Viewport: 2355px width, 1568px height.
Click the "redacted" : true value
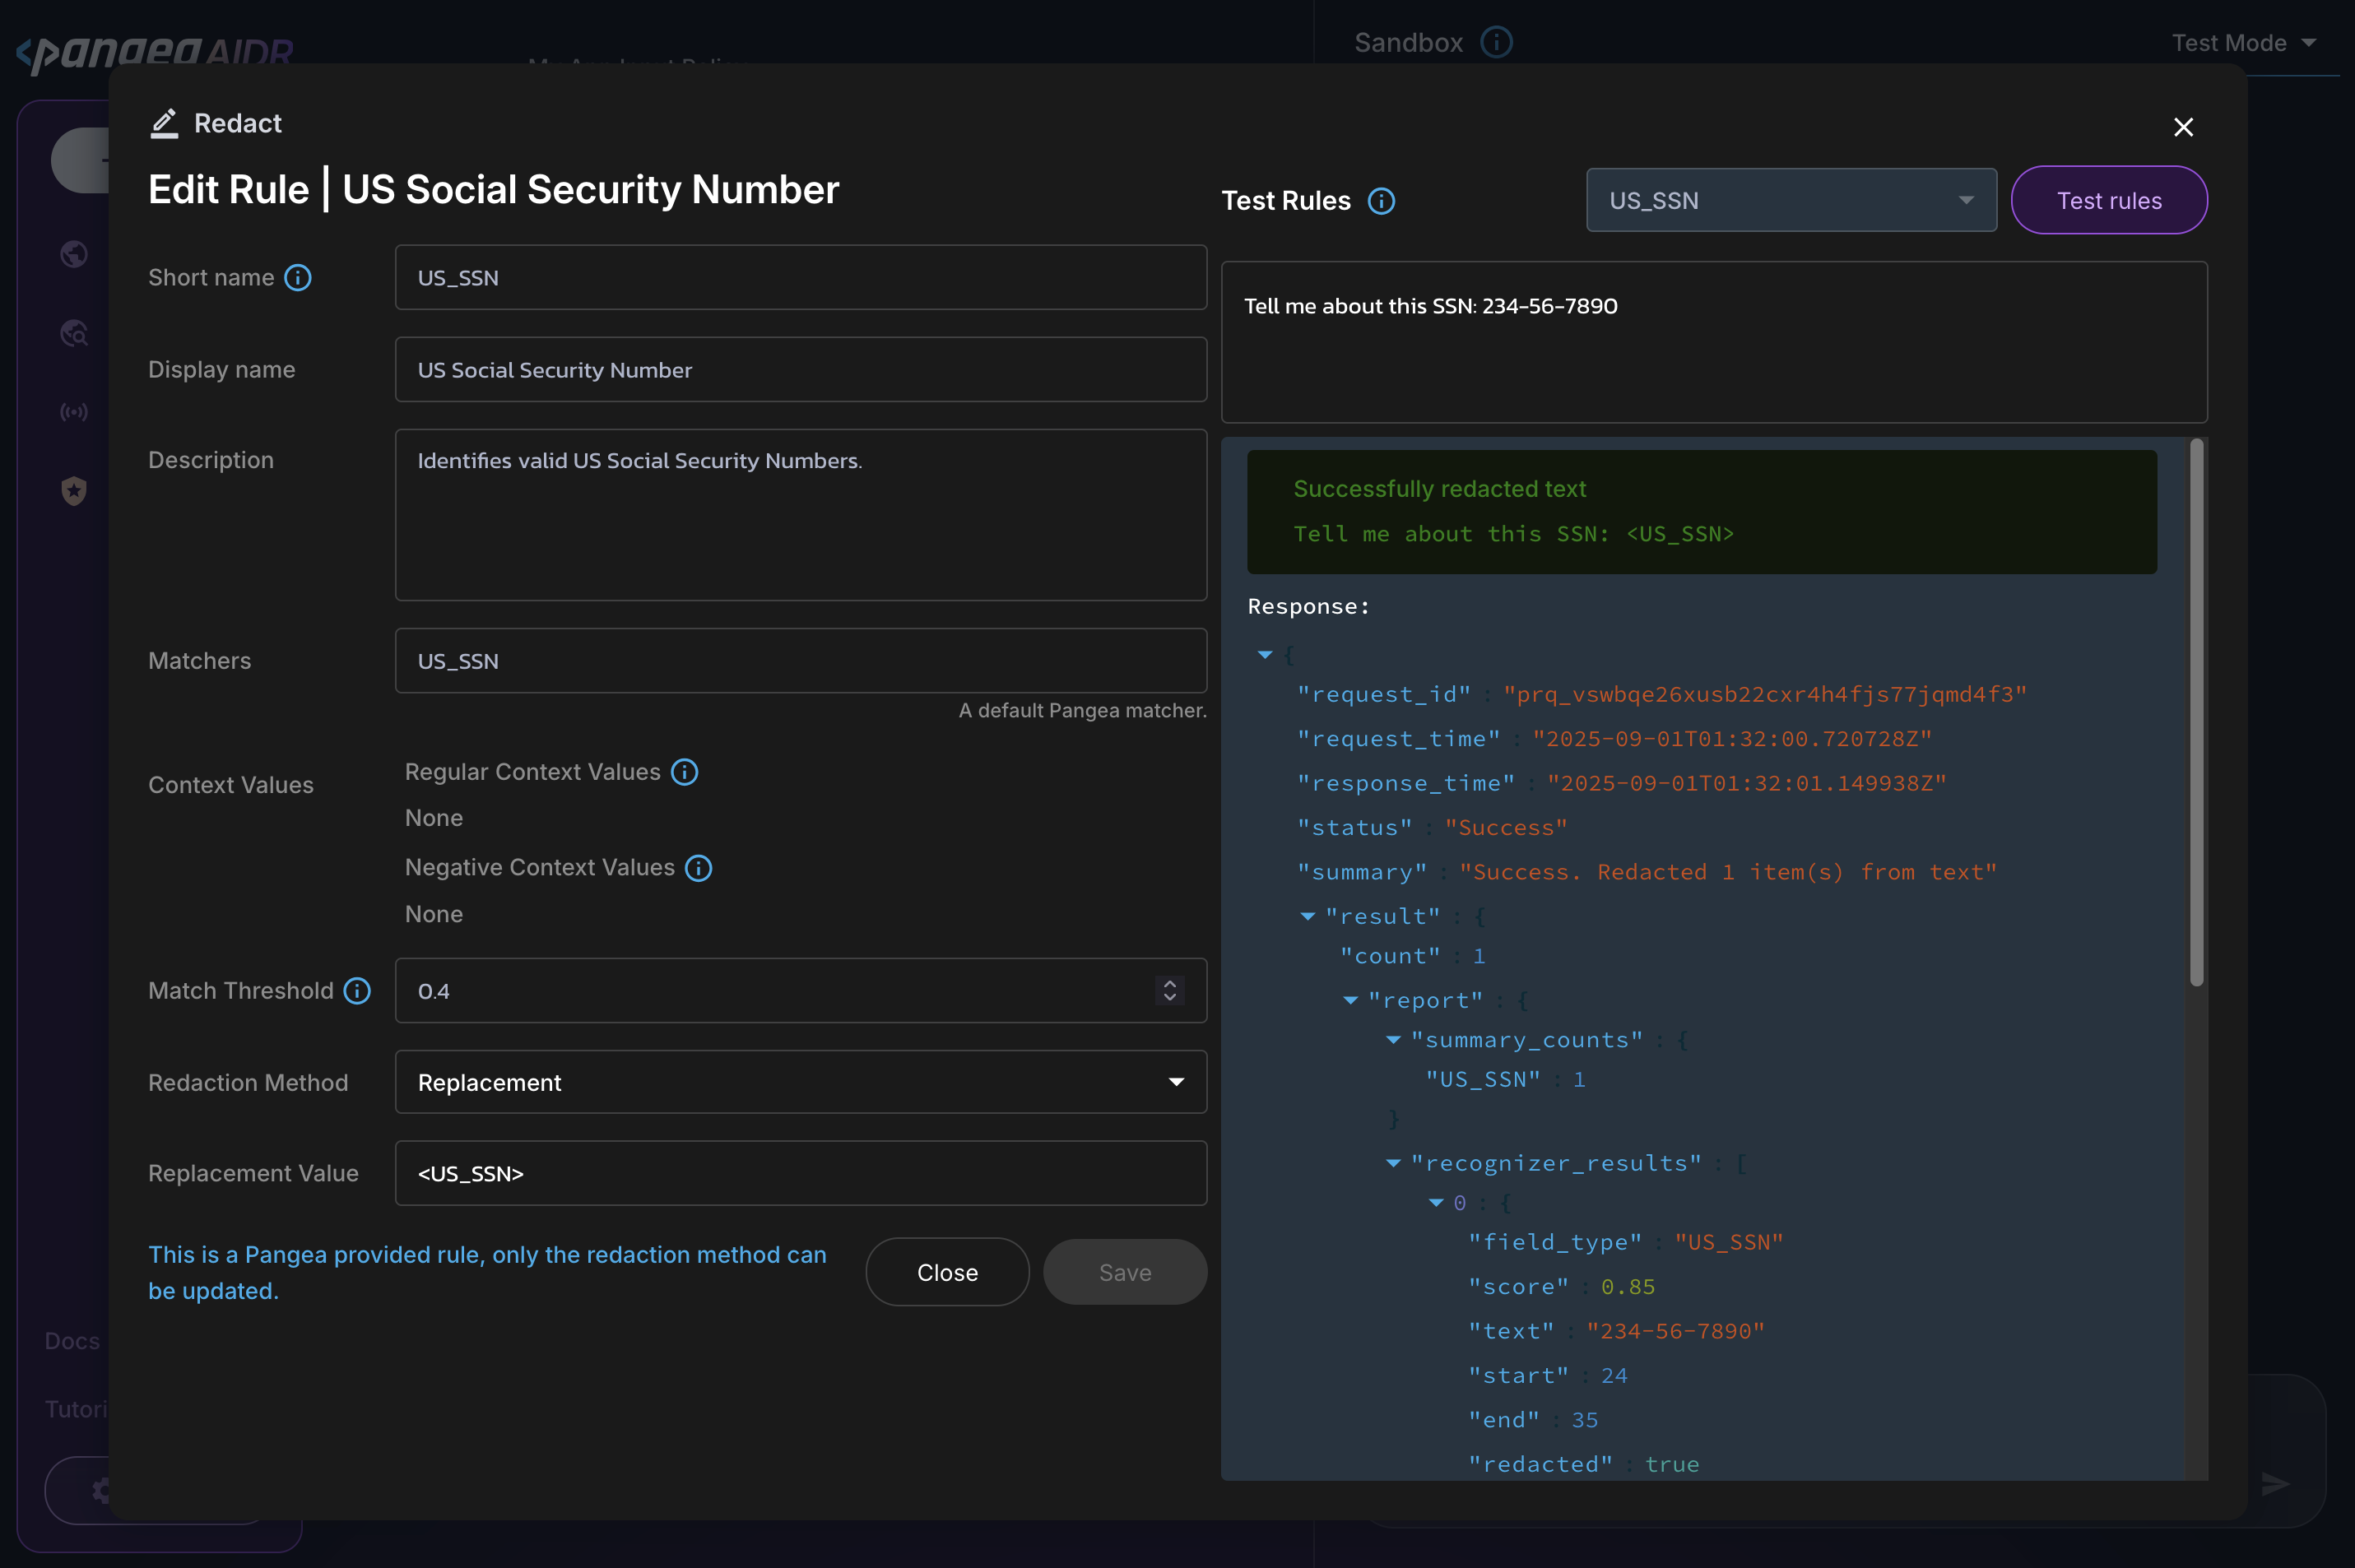pos(1671,1465)
